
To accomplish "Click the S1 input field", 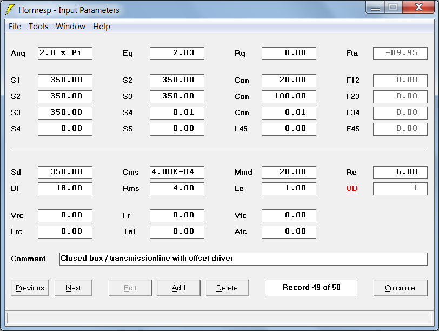I will 65,81.
